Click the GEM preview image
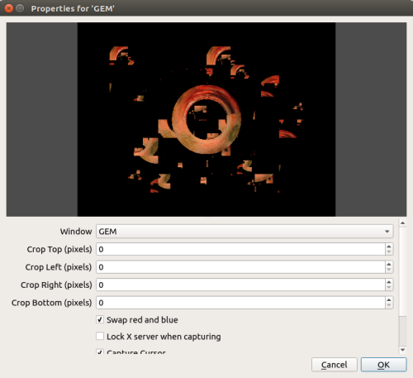The image size is (413, 378). click(206, 119)
